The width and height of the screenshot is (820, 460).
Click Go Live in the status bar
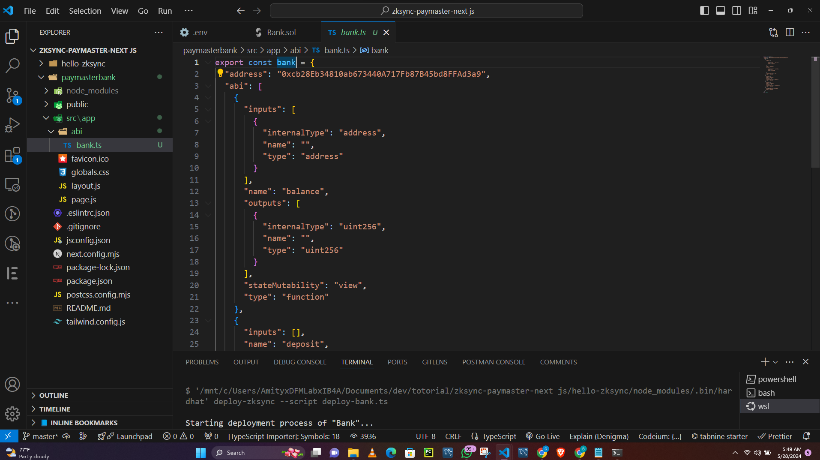pos(542,436)
